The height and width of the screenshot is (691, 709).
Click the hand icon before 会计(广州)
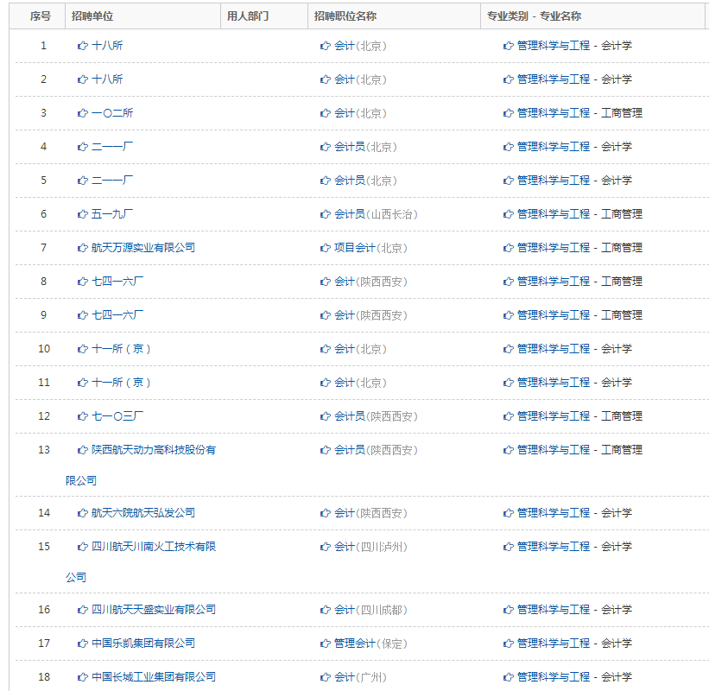[x=325, y=677]
